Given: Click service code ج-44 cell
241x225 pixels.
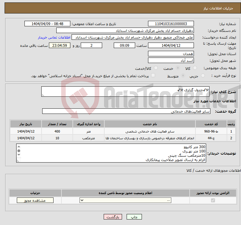Looking at the screenshot, I should pyautogui.click(x=211, y=138).
